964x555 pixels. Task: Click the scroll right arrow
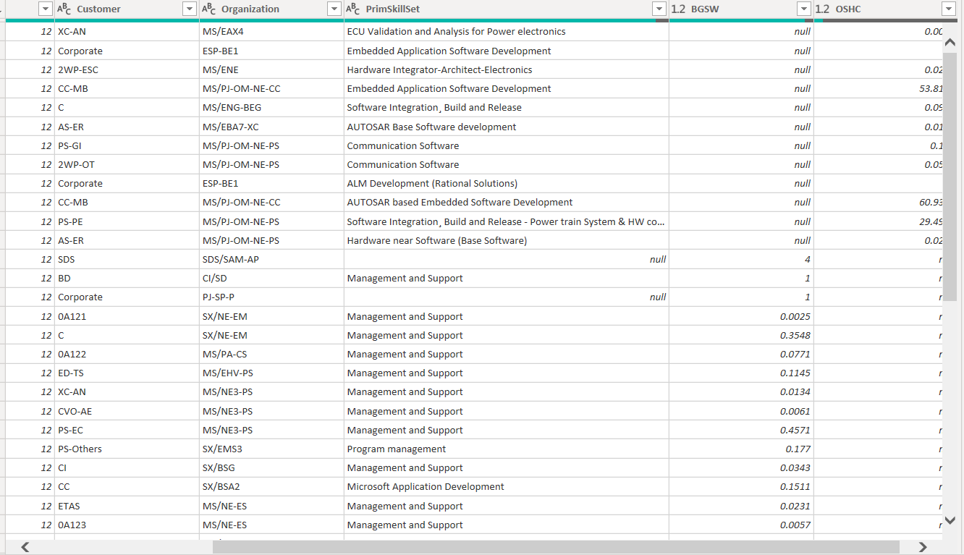[923, 547]
